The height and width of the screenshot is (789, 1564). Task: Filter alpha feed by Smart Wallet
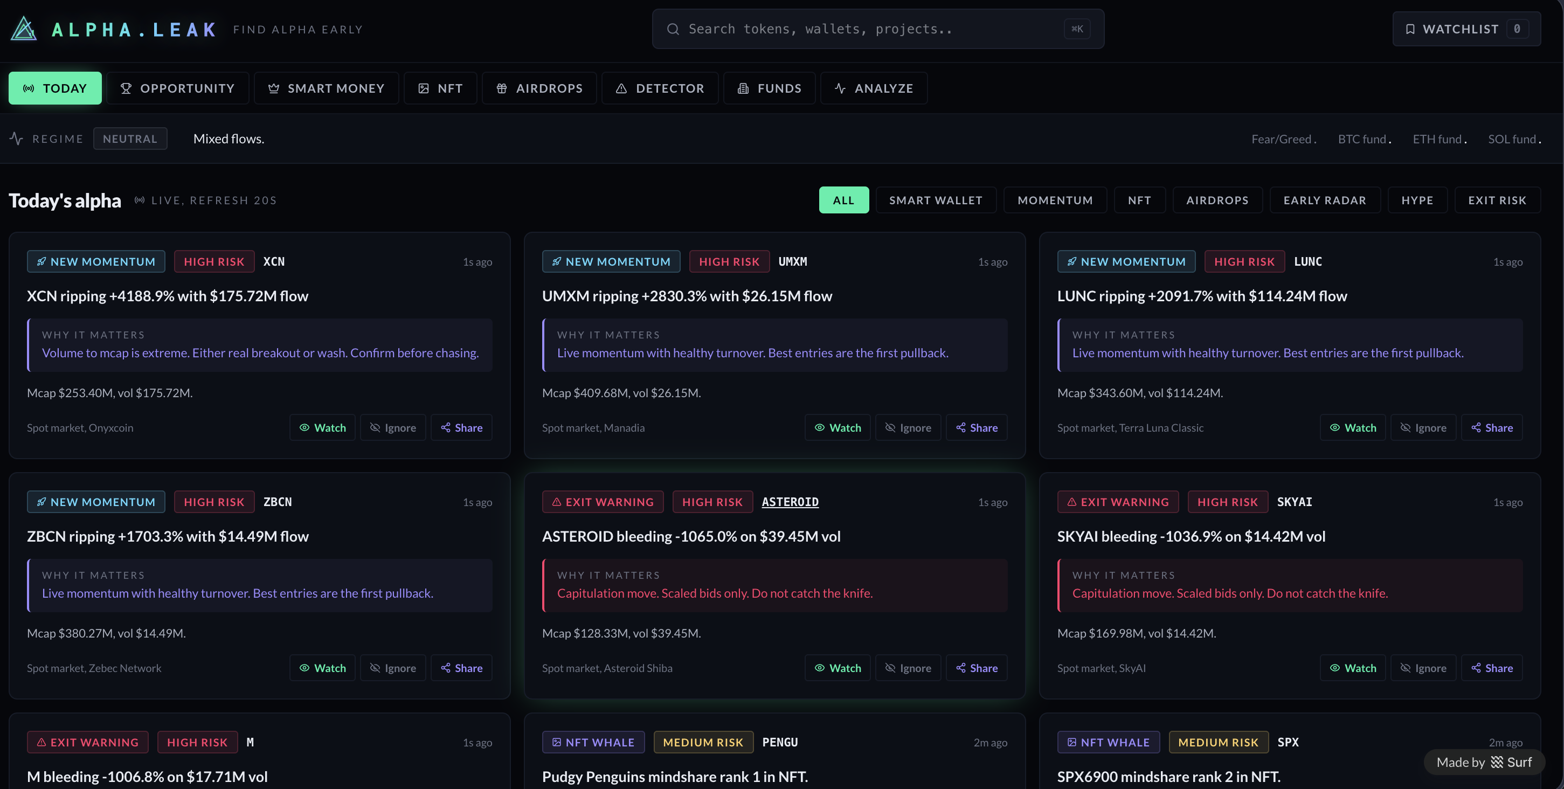(x=935, y=200)
